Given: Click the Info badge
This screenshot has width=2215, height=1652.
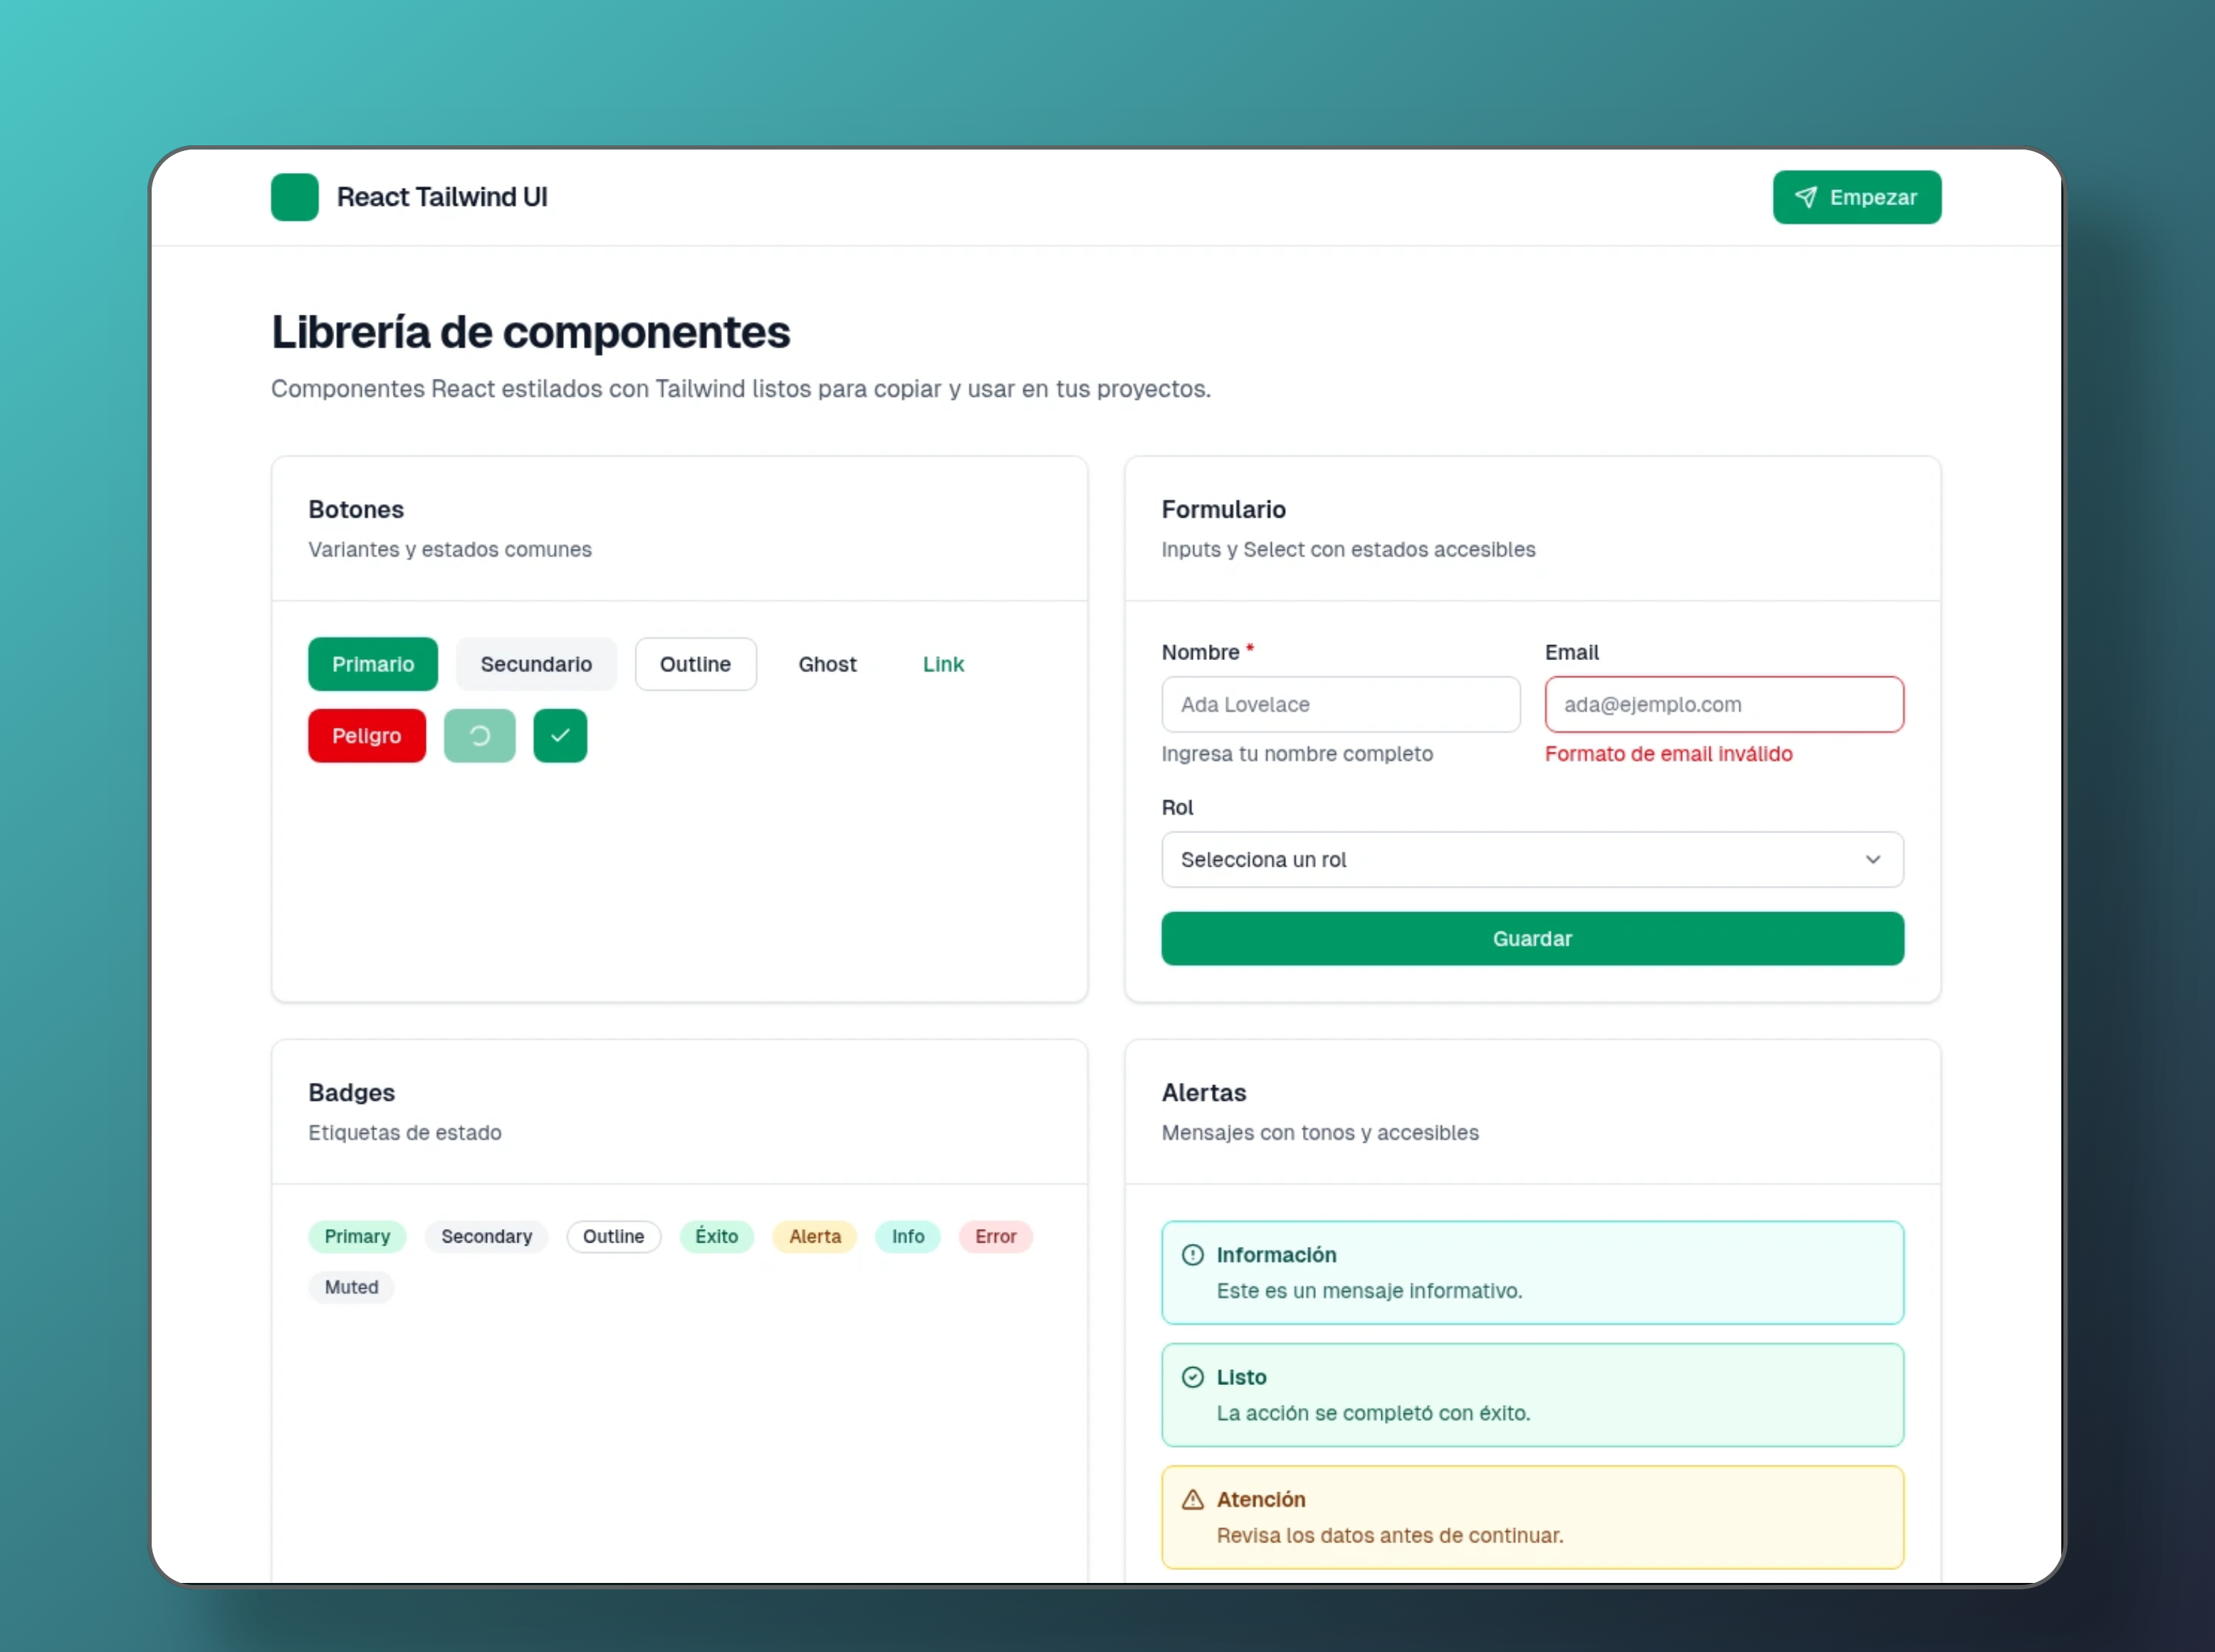Looking at the screenshot, I should (x=907, y=1236).
